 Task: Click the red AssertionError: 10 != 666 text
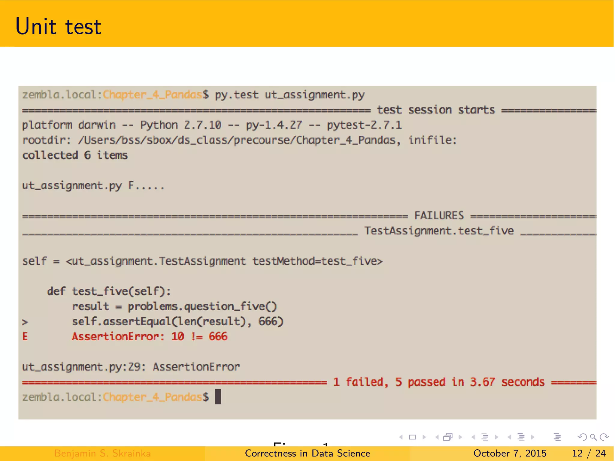tap(150, 337)
